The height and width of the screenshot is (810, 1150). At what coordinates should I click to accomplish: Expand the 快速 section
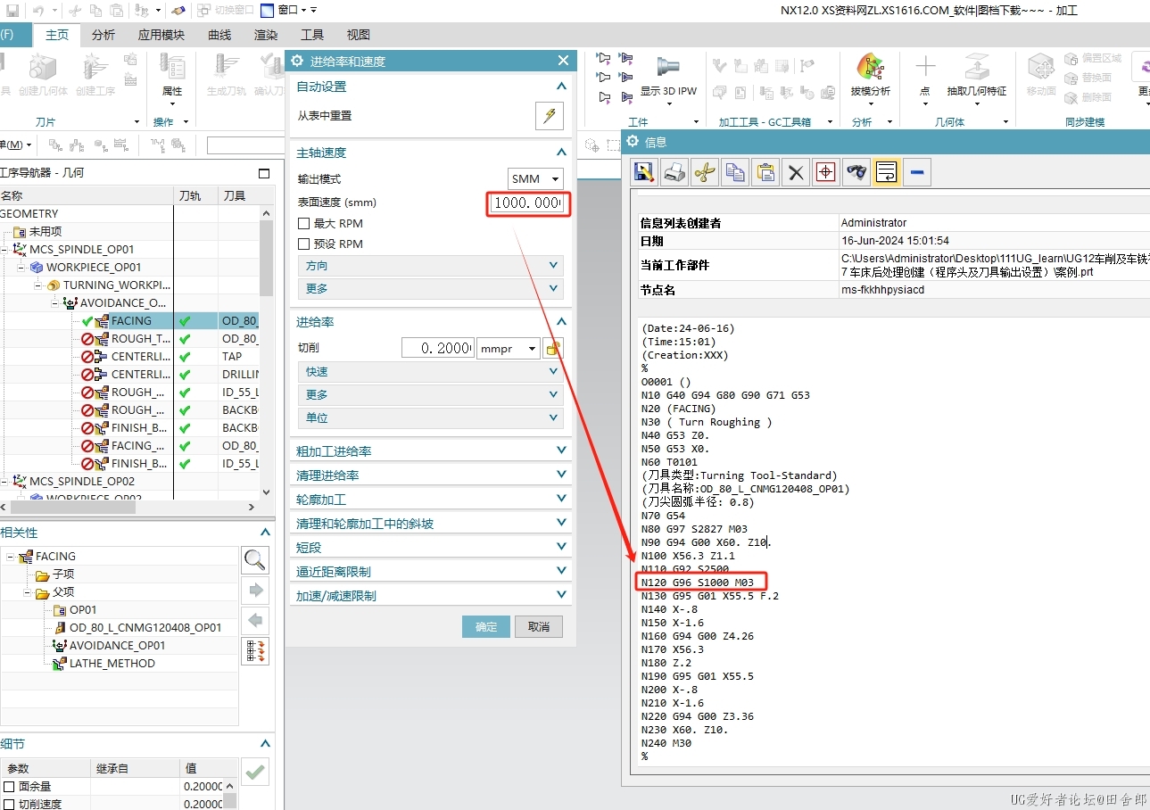pyautogui.click(x=429, y=372)
